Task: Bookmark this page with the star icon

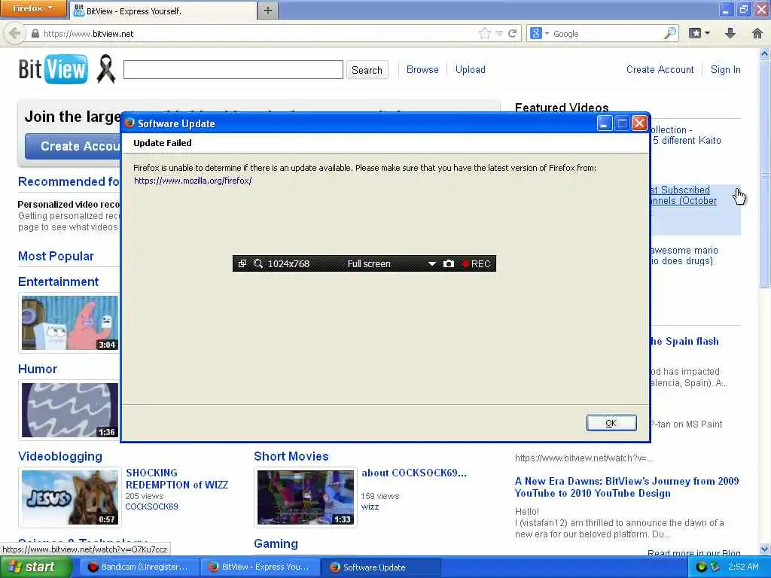Action: click(485, 33)
